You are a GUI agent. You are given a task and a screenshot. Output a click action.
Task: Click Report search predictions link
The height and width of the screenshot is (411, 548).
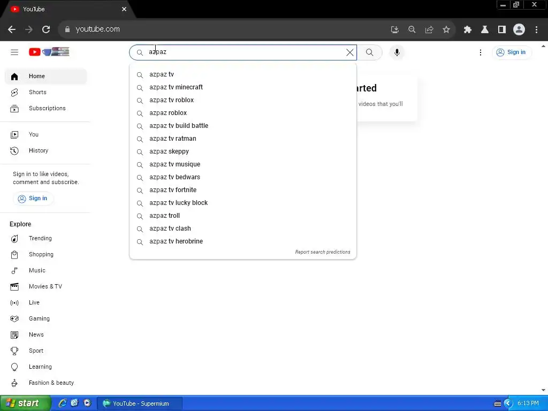click(x=323, y=252)
